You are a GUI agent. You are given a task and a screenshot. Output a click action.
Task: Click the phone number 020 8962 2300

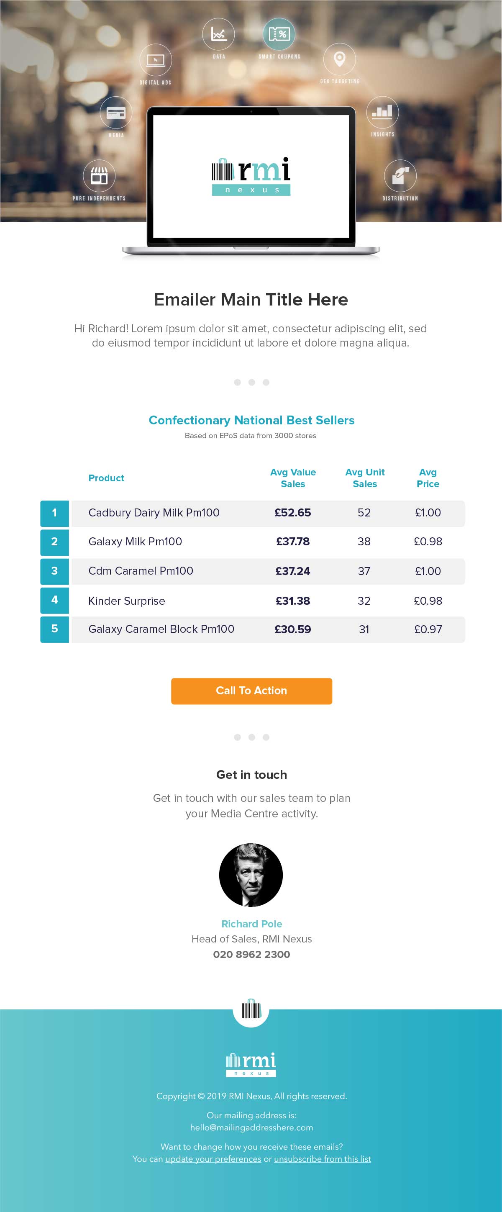click(x=251, y=954)
